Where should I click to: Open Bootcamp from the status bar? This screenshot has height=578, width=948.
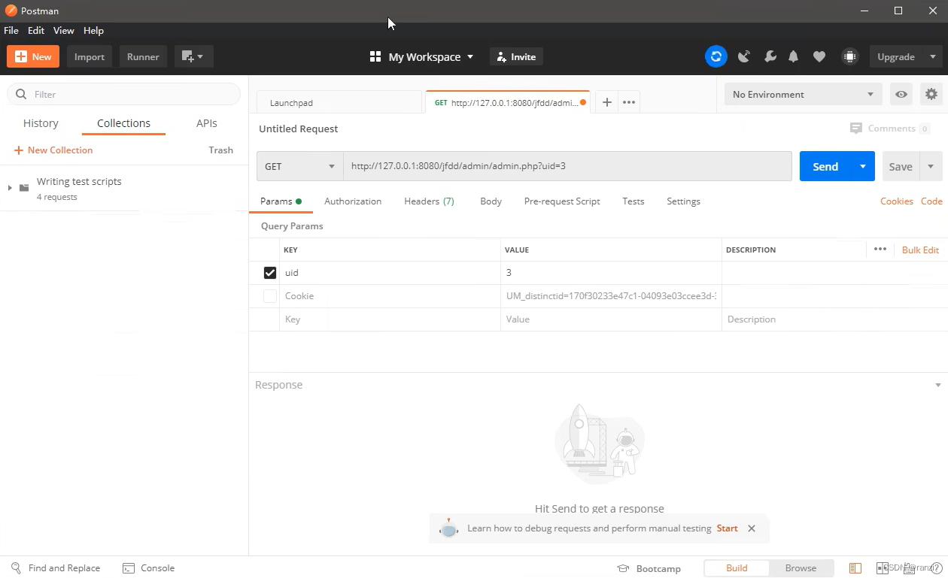[649, 568]
